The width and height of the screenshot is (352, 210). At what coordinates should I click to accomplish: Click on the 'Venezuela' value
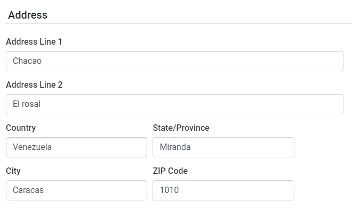(x=33, y=147)
